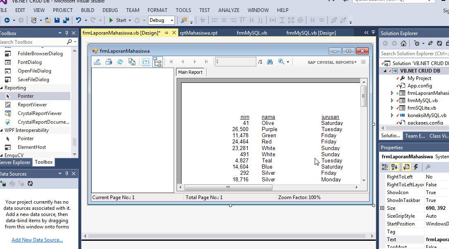Click the Save All toolbar icon
449x249 pixels.
pyautogui.click(x=66, y=20)
